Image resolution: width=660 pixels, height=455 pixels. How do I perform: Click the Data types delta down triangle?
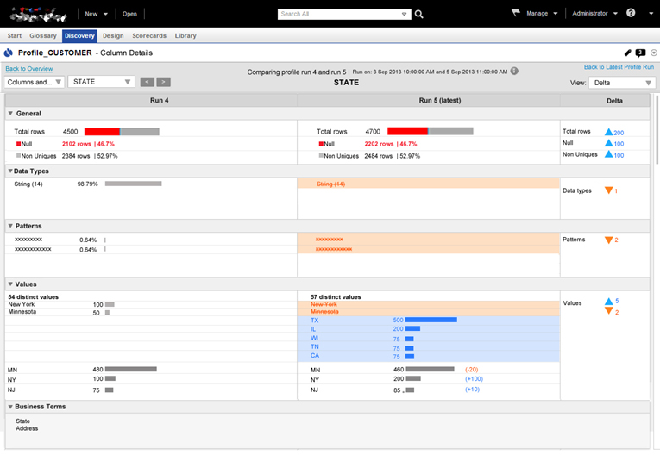(x=608, y=190)
